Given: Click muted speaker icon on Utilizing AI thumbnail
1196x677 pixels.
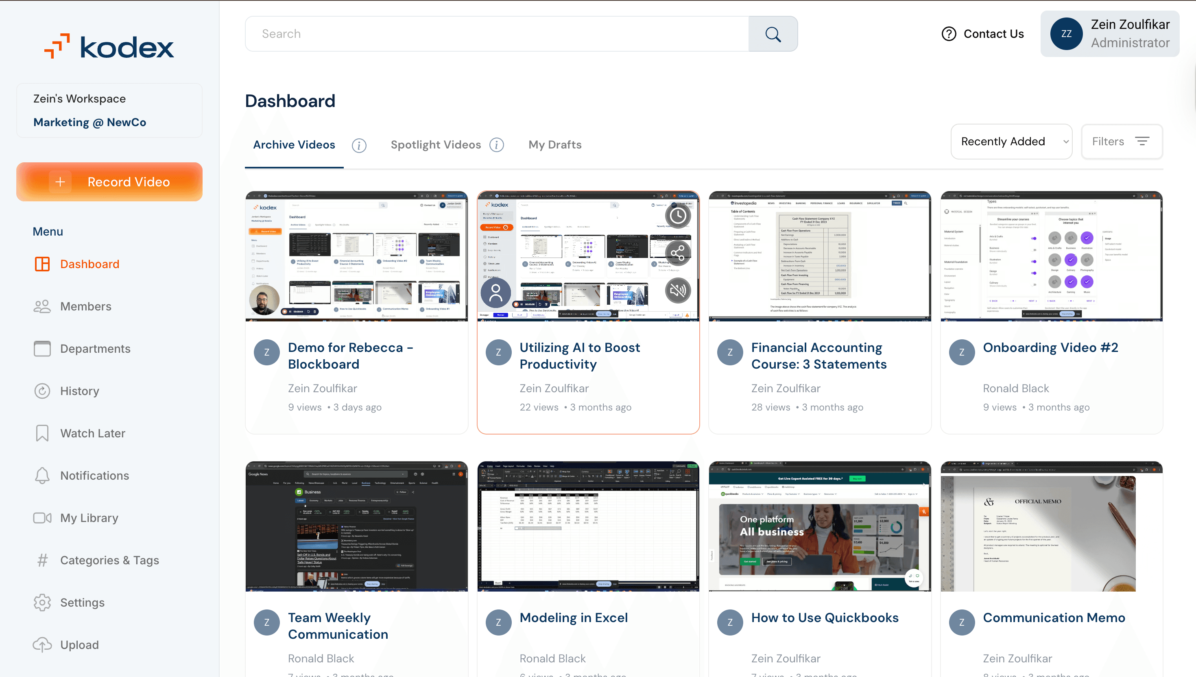Looking at the screenshot, I should [x=678, y=290].
